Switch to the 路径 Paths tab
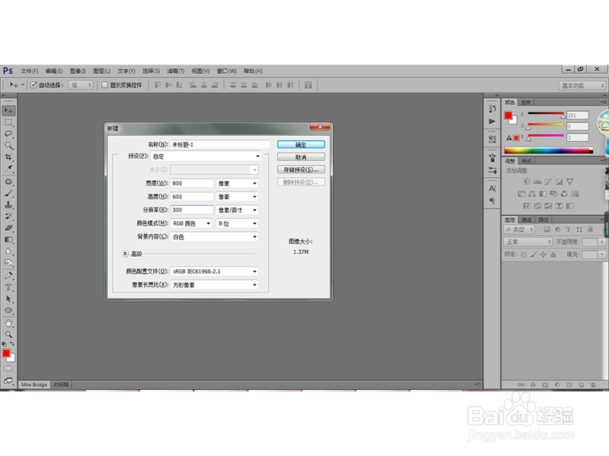Screen dimensions: 609x456 pos(544,220)
